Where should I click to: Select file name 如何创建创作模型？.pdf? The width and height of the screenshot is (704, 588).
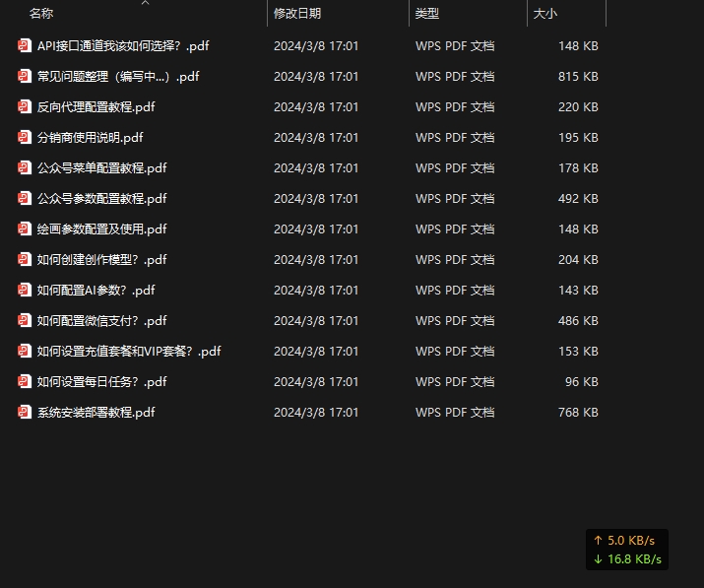pyautogui.click(x=101, y=259)
